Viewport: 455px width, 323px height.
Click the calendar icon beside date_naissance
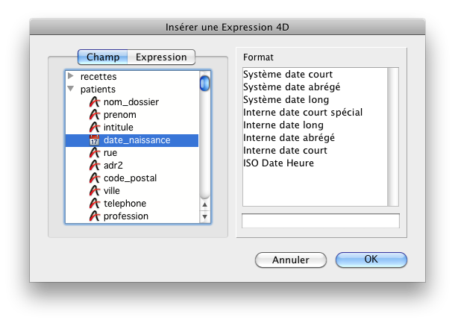tap(94, 140)
